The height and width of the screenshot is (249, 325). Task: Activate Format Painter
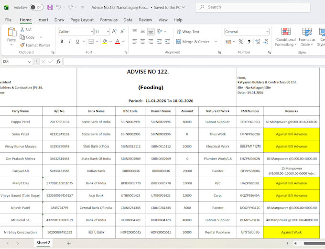click(35, 45)
